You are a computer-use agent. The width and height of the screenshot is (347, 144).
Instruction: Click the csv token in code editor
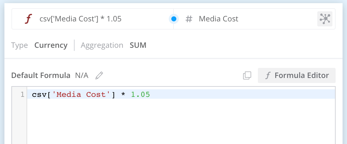coord(39,94)
